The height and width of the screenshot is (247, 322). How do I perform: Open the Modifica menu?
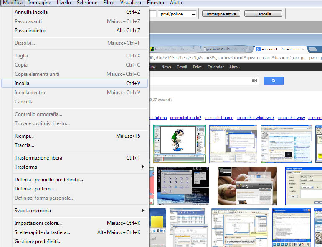click(13, 3)
